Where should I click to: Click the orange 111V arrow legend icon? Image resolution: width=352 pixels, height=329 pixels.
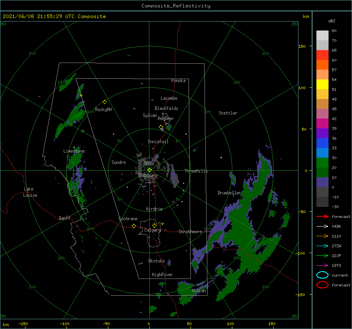[322, 236]
